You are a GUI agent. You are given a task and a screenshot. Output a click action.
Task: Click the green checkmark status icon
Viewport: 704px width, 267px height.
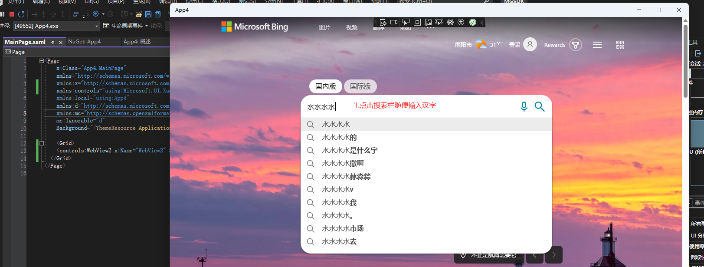pyautogui.click(x=473, y=22)
